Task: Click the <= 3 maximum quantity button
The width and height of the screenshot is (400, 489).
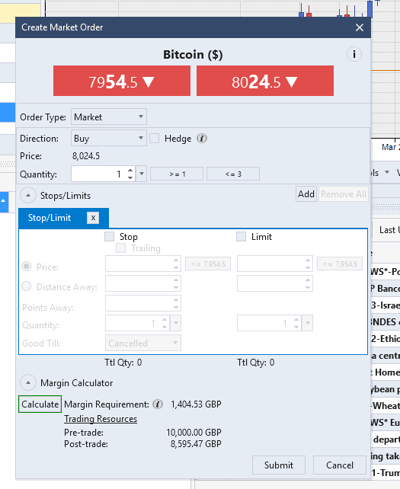Action: pos(233,174)
